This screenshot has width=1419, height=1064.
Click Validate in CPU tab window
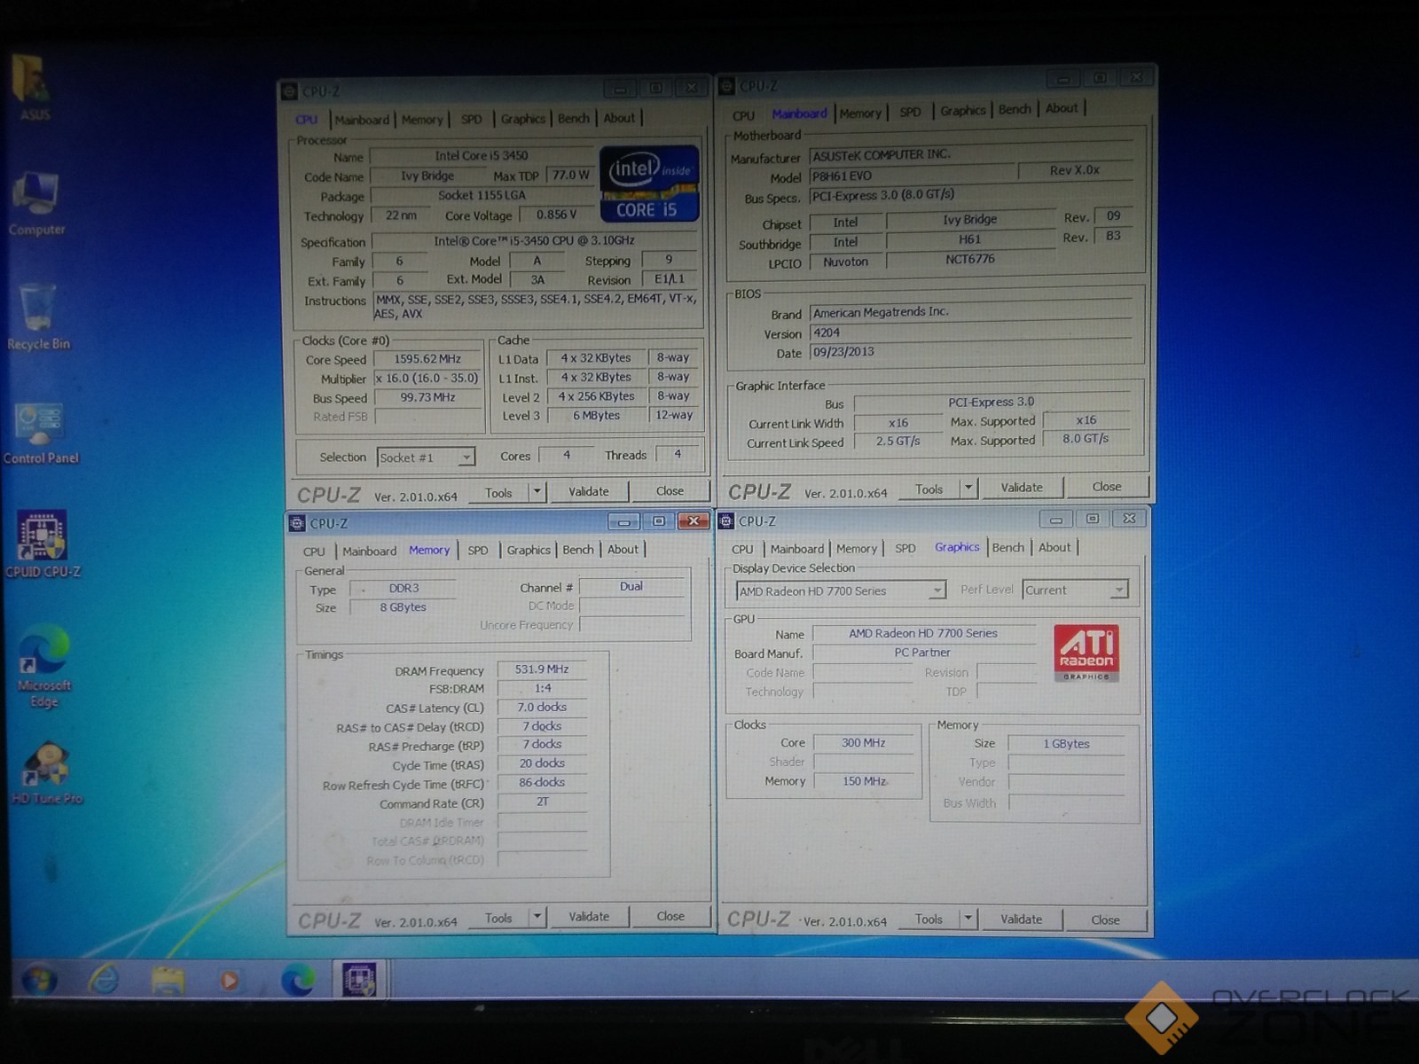pyautogui.click(x=589, y=491)
